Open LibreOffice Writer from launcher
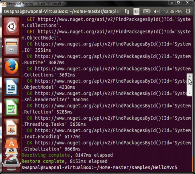 pos(12,87)
